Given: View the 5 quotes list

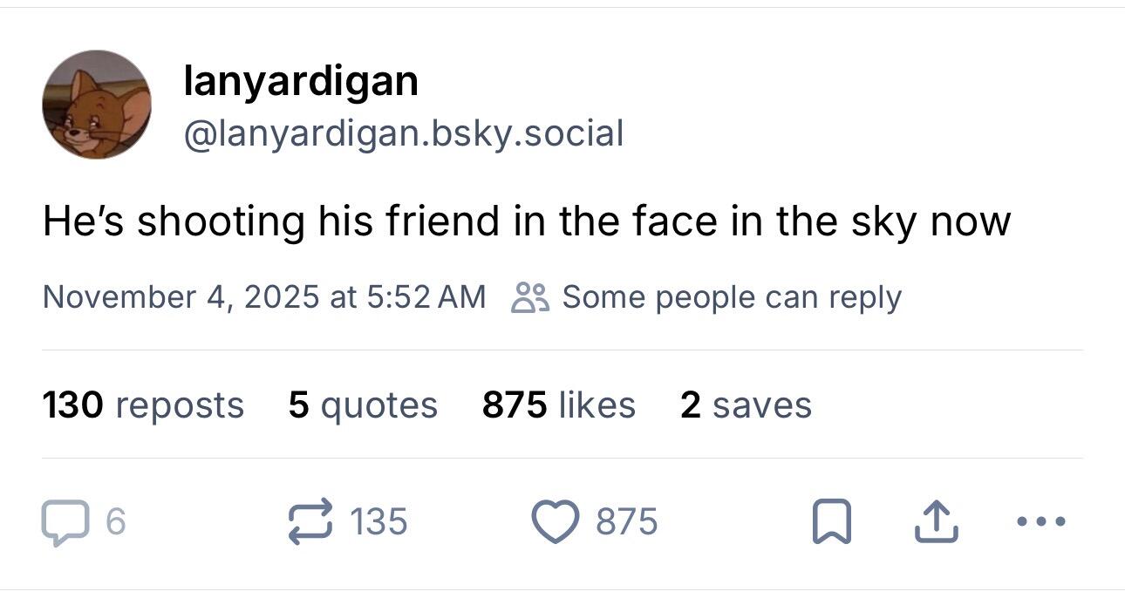Looking at the screenshot, I should pyautogui.click(x=363, y=405).
